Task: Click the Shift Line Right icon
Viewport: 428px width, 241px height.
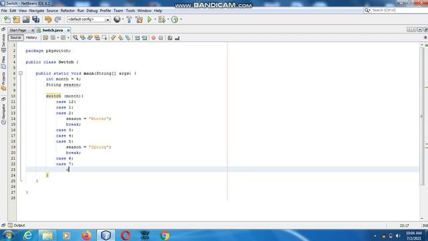Action: coord(144,37)
